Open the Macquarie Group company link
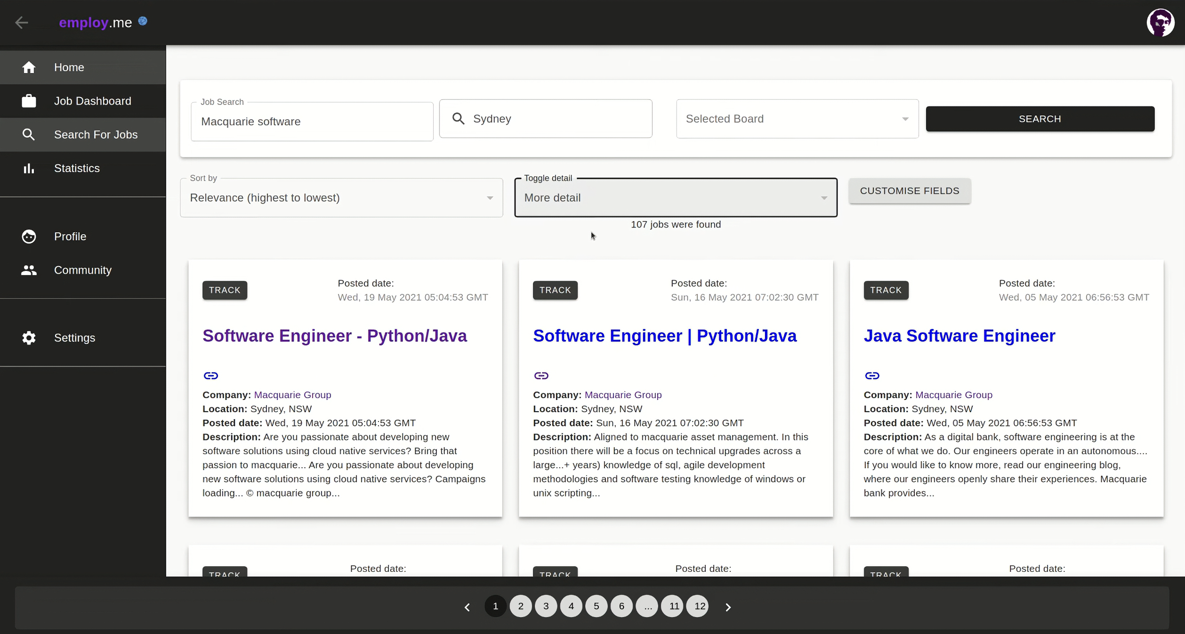This screenshot has width=1185, height=634. (x=292, y=395)
